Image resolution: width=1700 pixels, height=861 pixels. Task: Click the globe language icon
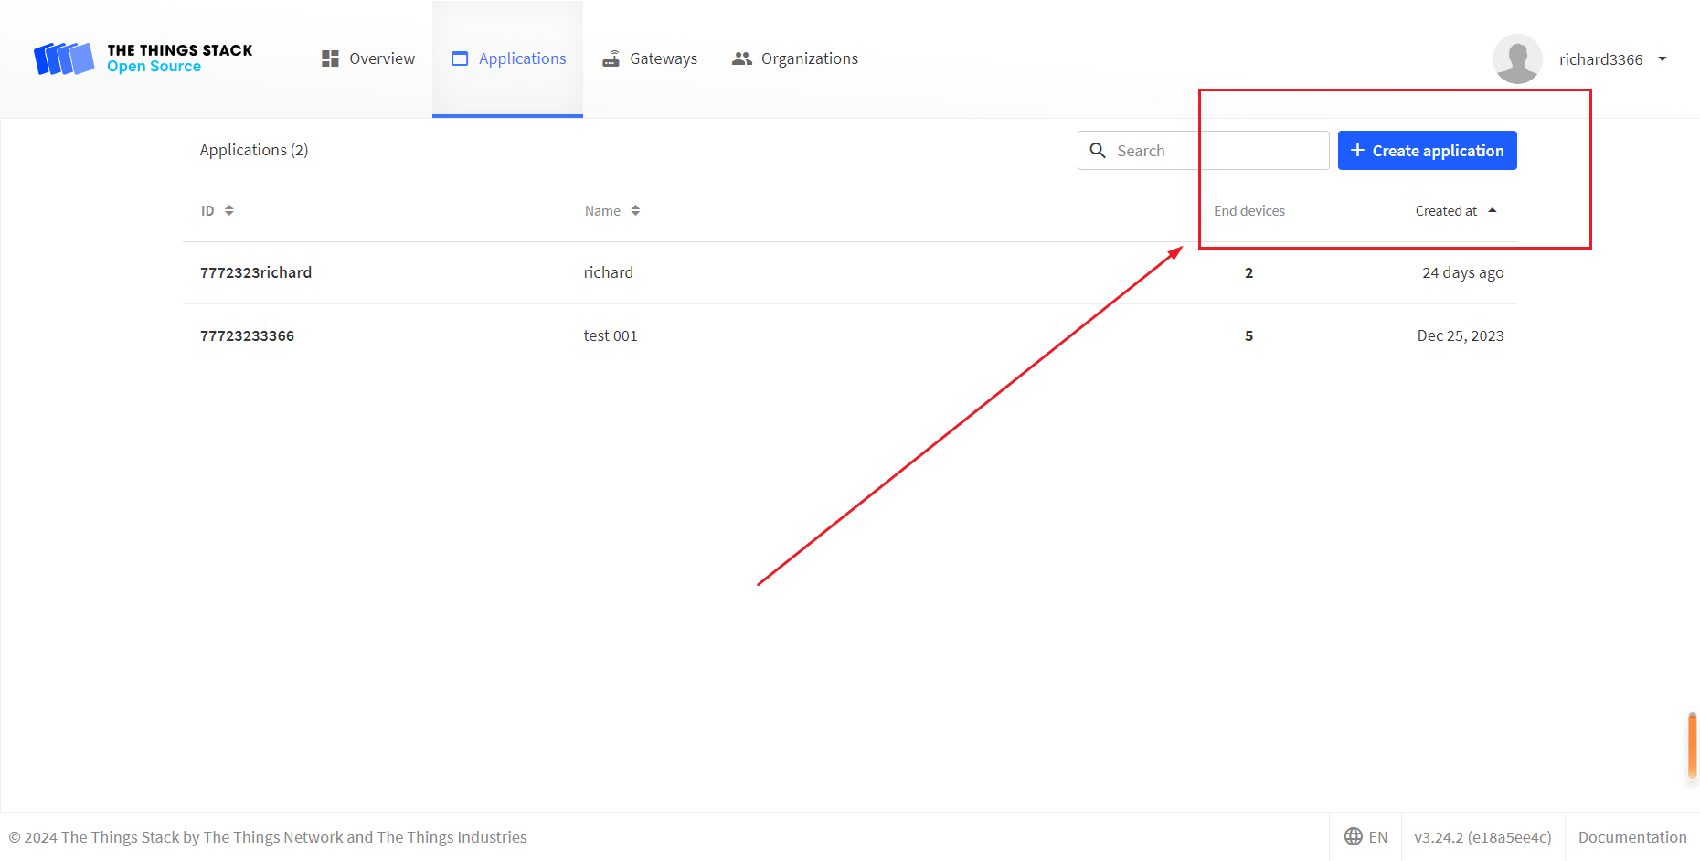(1353, 836)
